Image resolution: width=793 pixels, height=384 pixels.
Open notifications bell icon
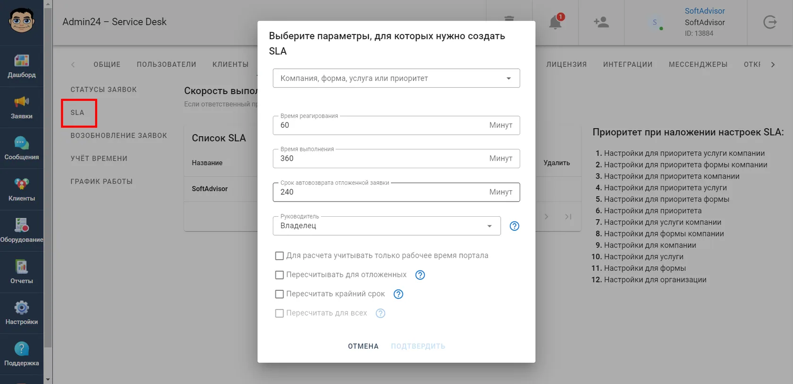556,22
